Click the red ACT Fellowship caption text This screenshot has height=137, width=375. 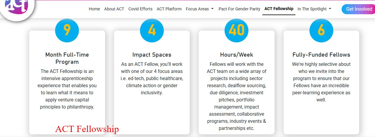[87, 129]
